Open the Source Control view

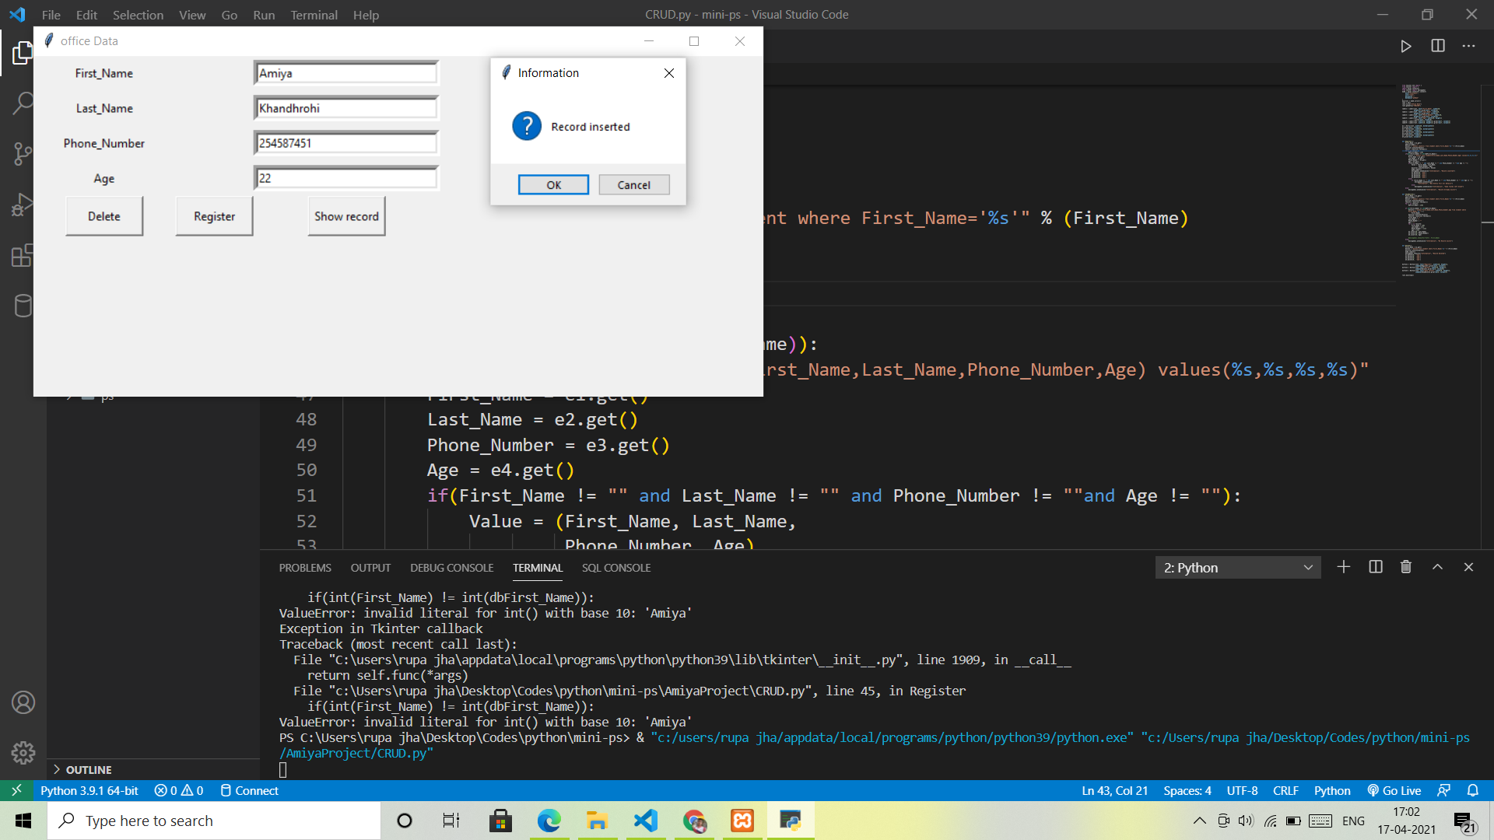(23, 153)
